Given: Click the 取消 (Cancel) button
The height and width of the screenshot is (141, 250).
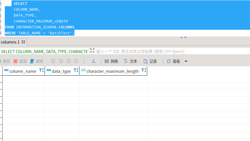Looking at the screenshot, I should [x=20, y=61].
